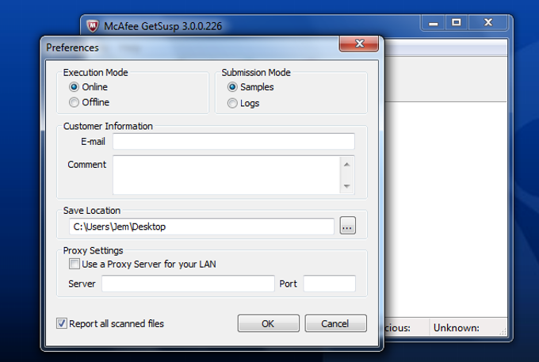Click the proxy Server input field

188,284
